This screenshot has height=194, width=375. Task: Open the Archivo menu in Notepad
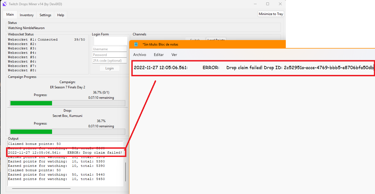[x=140, y=55]
